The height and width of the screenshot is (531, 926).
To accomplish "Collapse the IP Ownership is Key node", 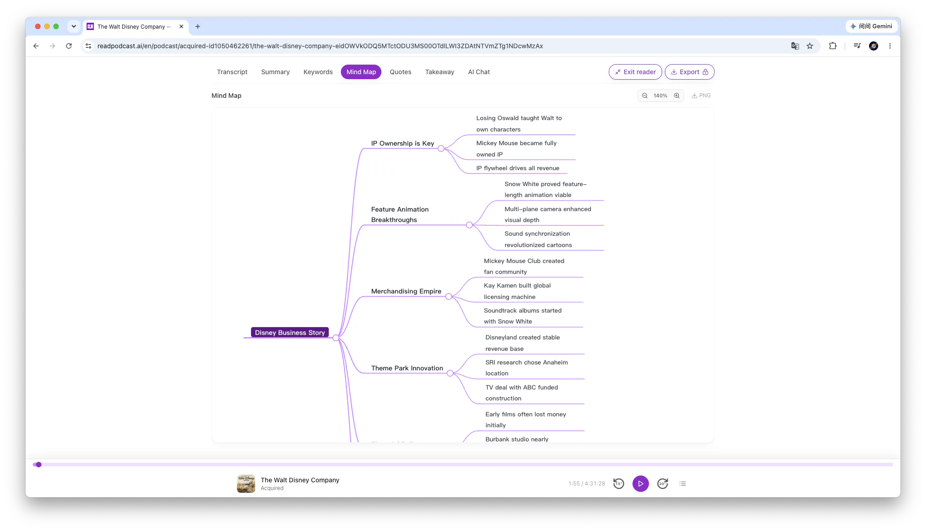I will point(441,148).
